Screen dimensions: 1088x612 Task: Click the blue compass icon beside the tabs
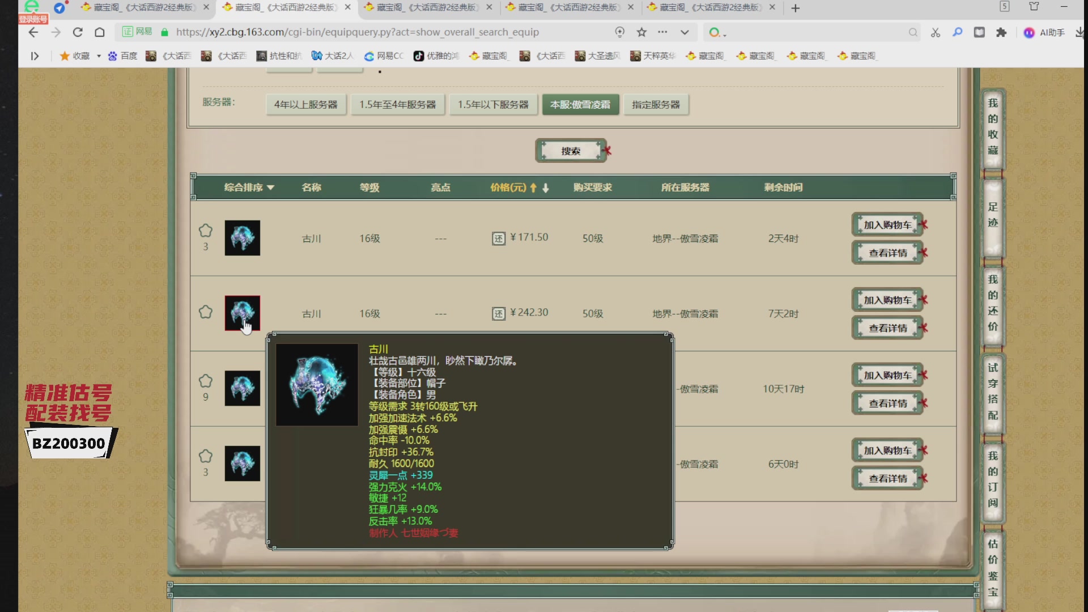click(x=59, y=7)
